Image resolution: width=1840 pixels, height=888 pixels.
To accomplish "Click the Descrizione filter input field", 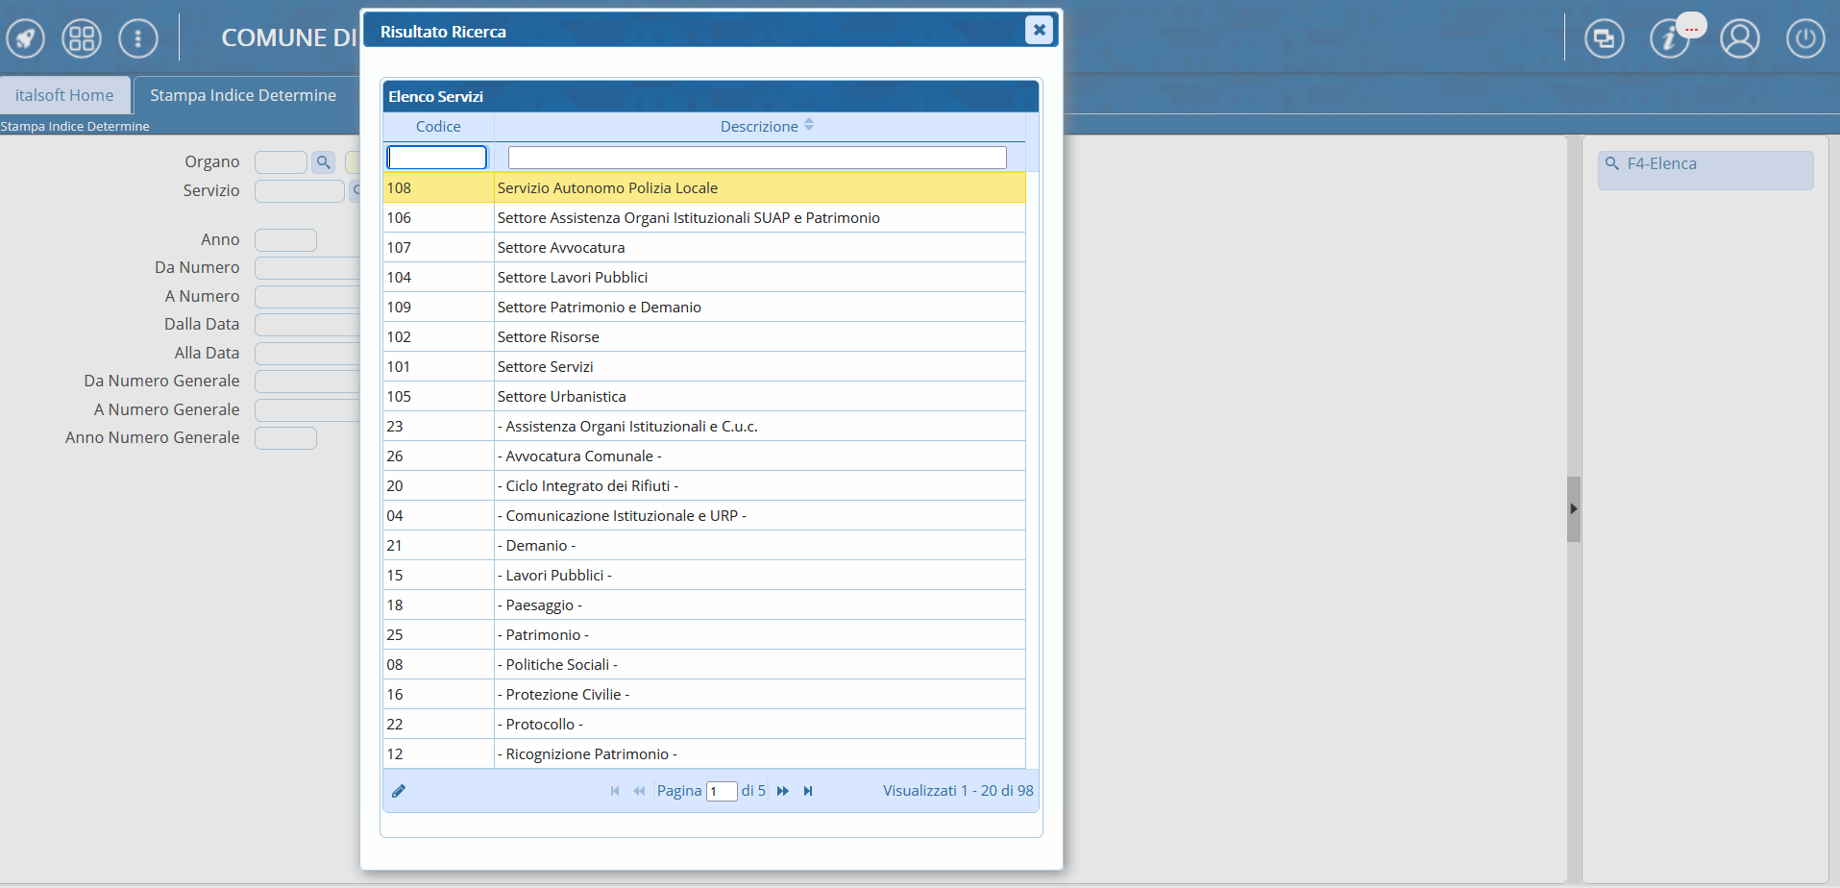I will pyautogui.click(x=756, y=158).
